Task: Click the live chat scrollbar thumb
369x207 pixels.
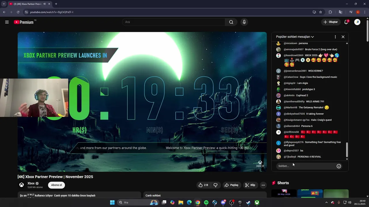Action: click(347, 149)
